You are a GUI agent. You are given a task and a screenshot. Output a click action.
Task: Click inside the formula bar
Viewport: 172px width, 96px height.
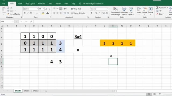tap(103, 22)
